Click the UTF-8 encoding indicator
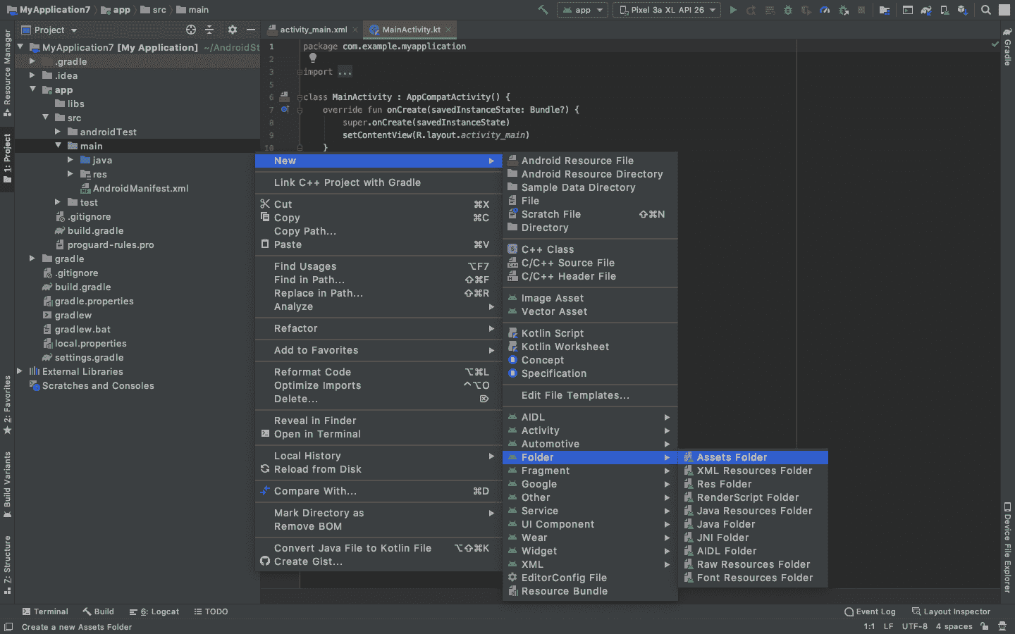Image resolution: width=1015 pixels, height=634 pixels. point(914,626)
